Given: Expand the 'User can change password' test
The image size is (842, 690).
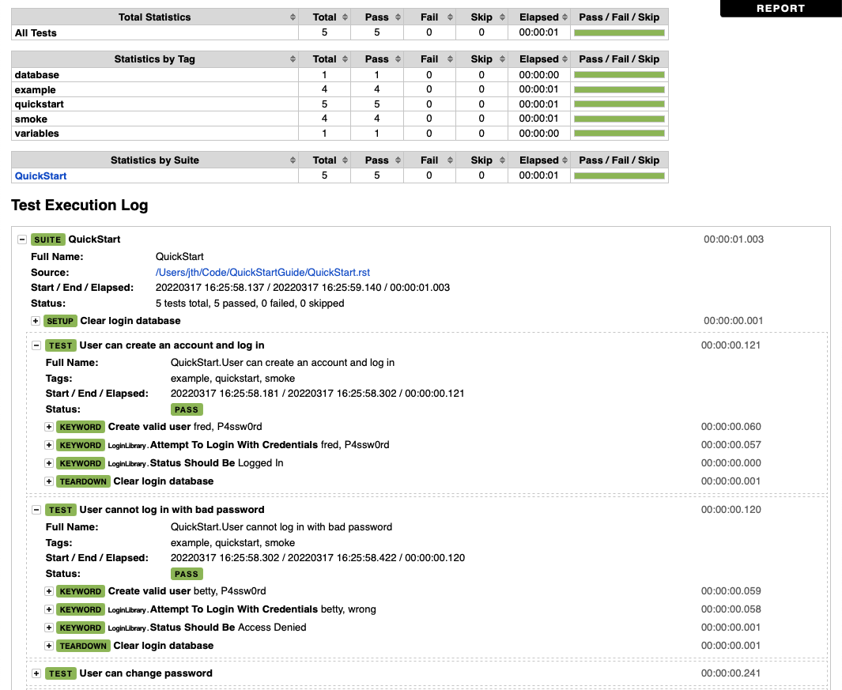Looking at the screenshot, I should [36, 673].
